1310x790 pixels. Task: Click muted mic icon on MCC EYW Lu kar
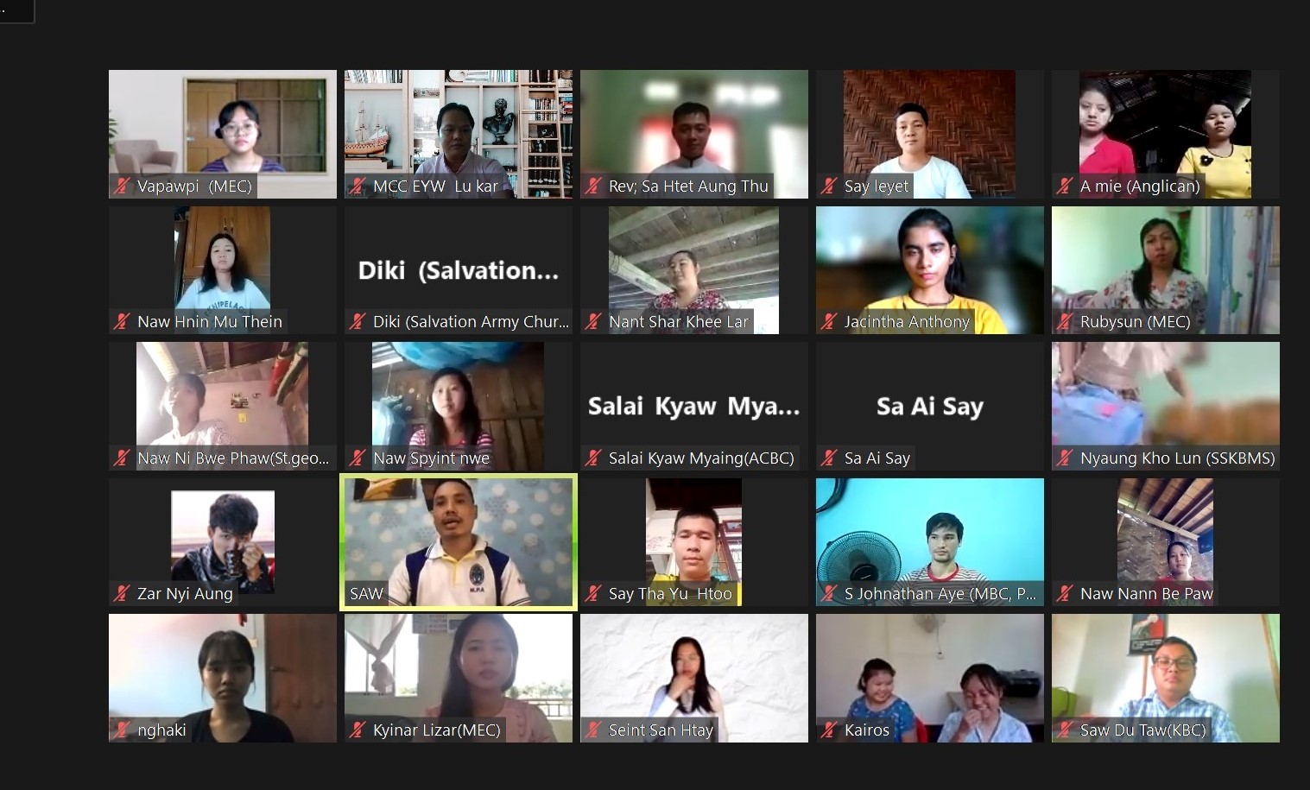(358, 186)
